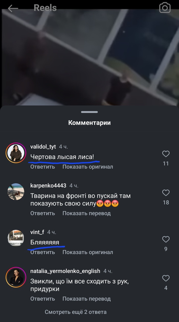Open the username natalia_yermolenko_english
179x322 pixels.
(65, 271)
